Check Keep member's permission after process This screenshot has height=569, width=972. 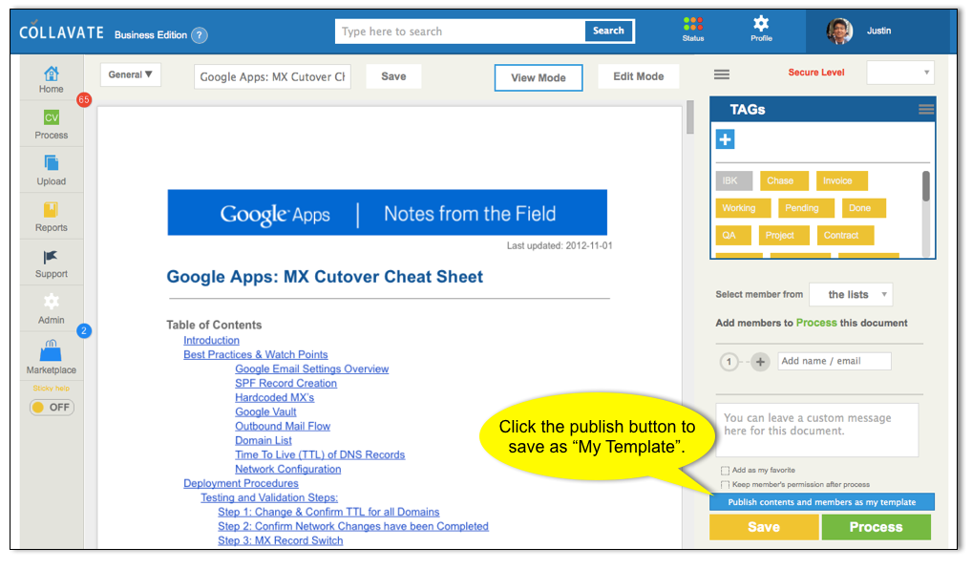click(725, 485)
